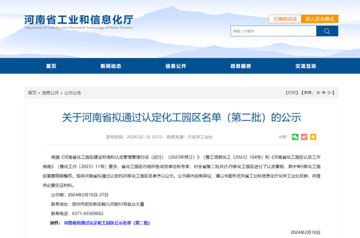Set font size to 中
The width and height of the screenshot is (360, 238).
(324, 93)
